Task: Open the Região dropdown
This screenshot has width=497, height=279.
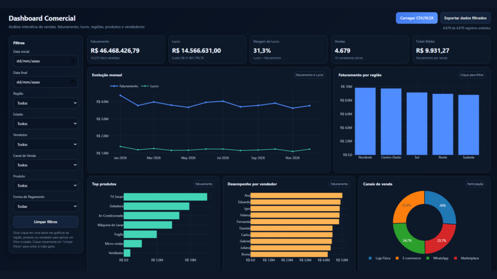Action: (46, 103)
